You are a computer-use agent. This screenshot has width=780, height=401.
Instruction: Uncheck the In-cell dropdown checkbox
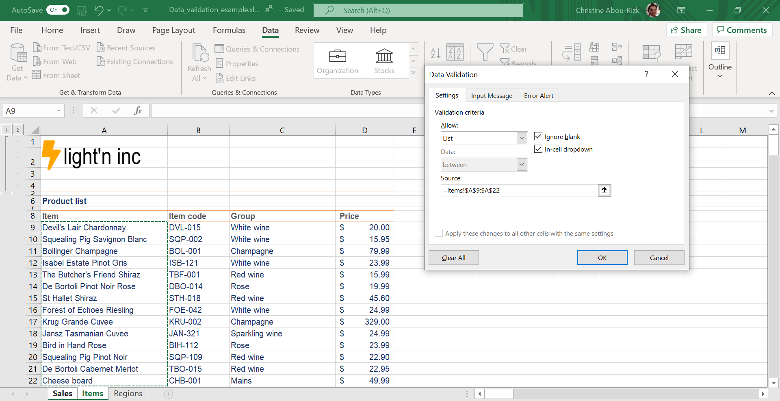pos(538,149)
